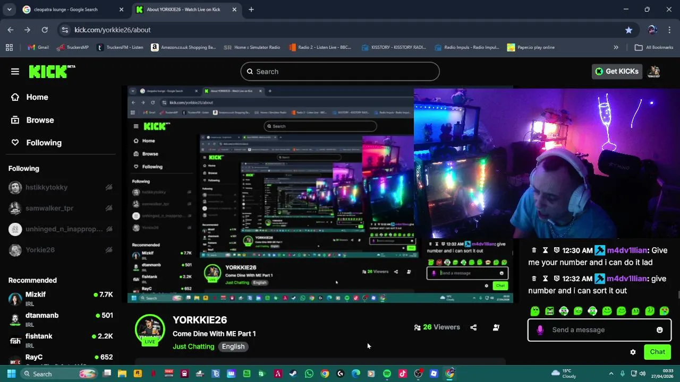
Task: Open TruckersFM - Listen bookmark
Action: 120,47
